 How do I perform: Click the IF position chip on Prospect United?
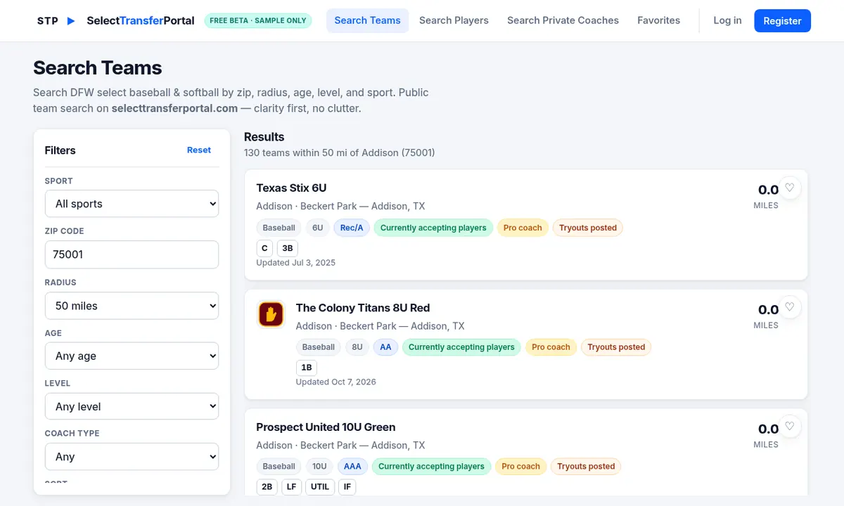point(347,486)
